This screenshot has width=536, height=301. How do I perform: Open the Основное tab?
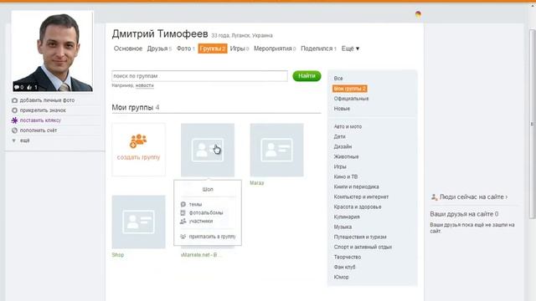tap(128, 48)
